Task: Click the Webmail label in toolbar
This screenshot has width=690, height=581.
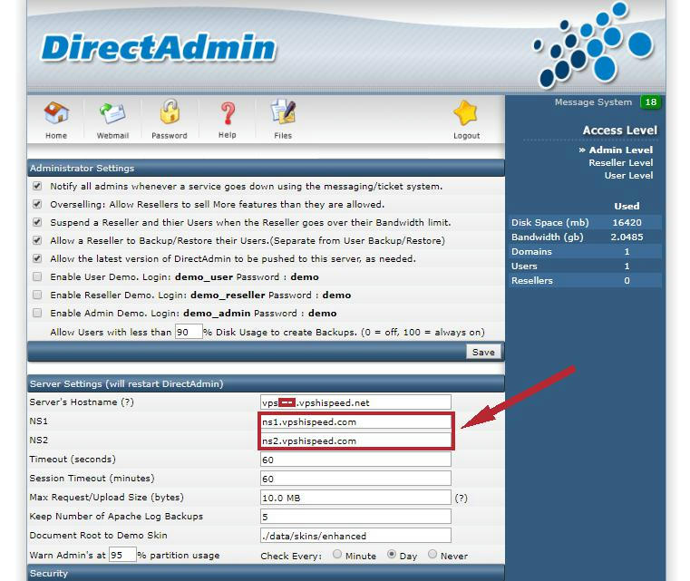Action: [x=112, y=135]
